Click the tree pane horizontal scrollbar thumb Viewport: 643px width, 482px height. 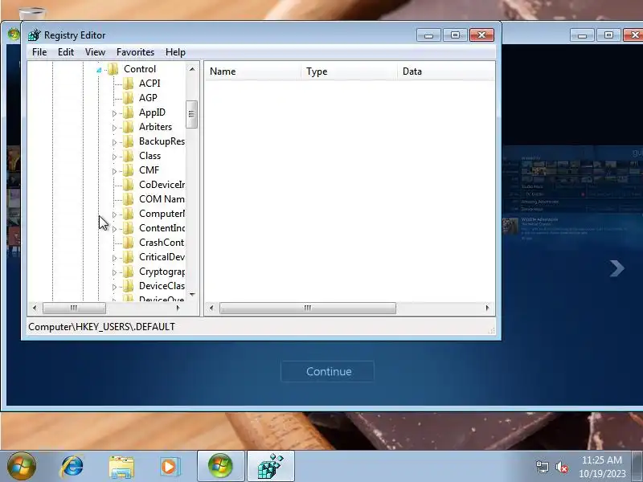click(x=74, y=308)
